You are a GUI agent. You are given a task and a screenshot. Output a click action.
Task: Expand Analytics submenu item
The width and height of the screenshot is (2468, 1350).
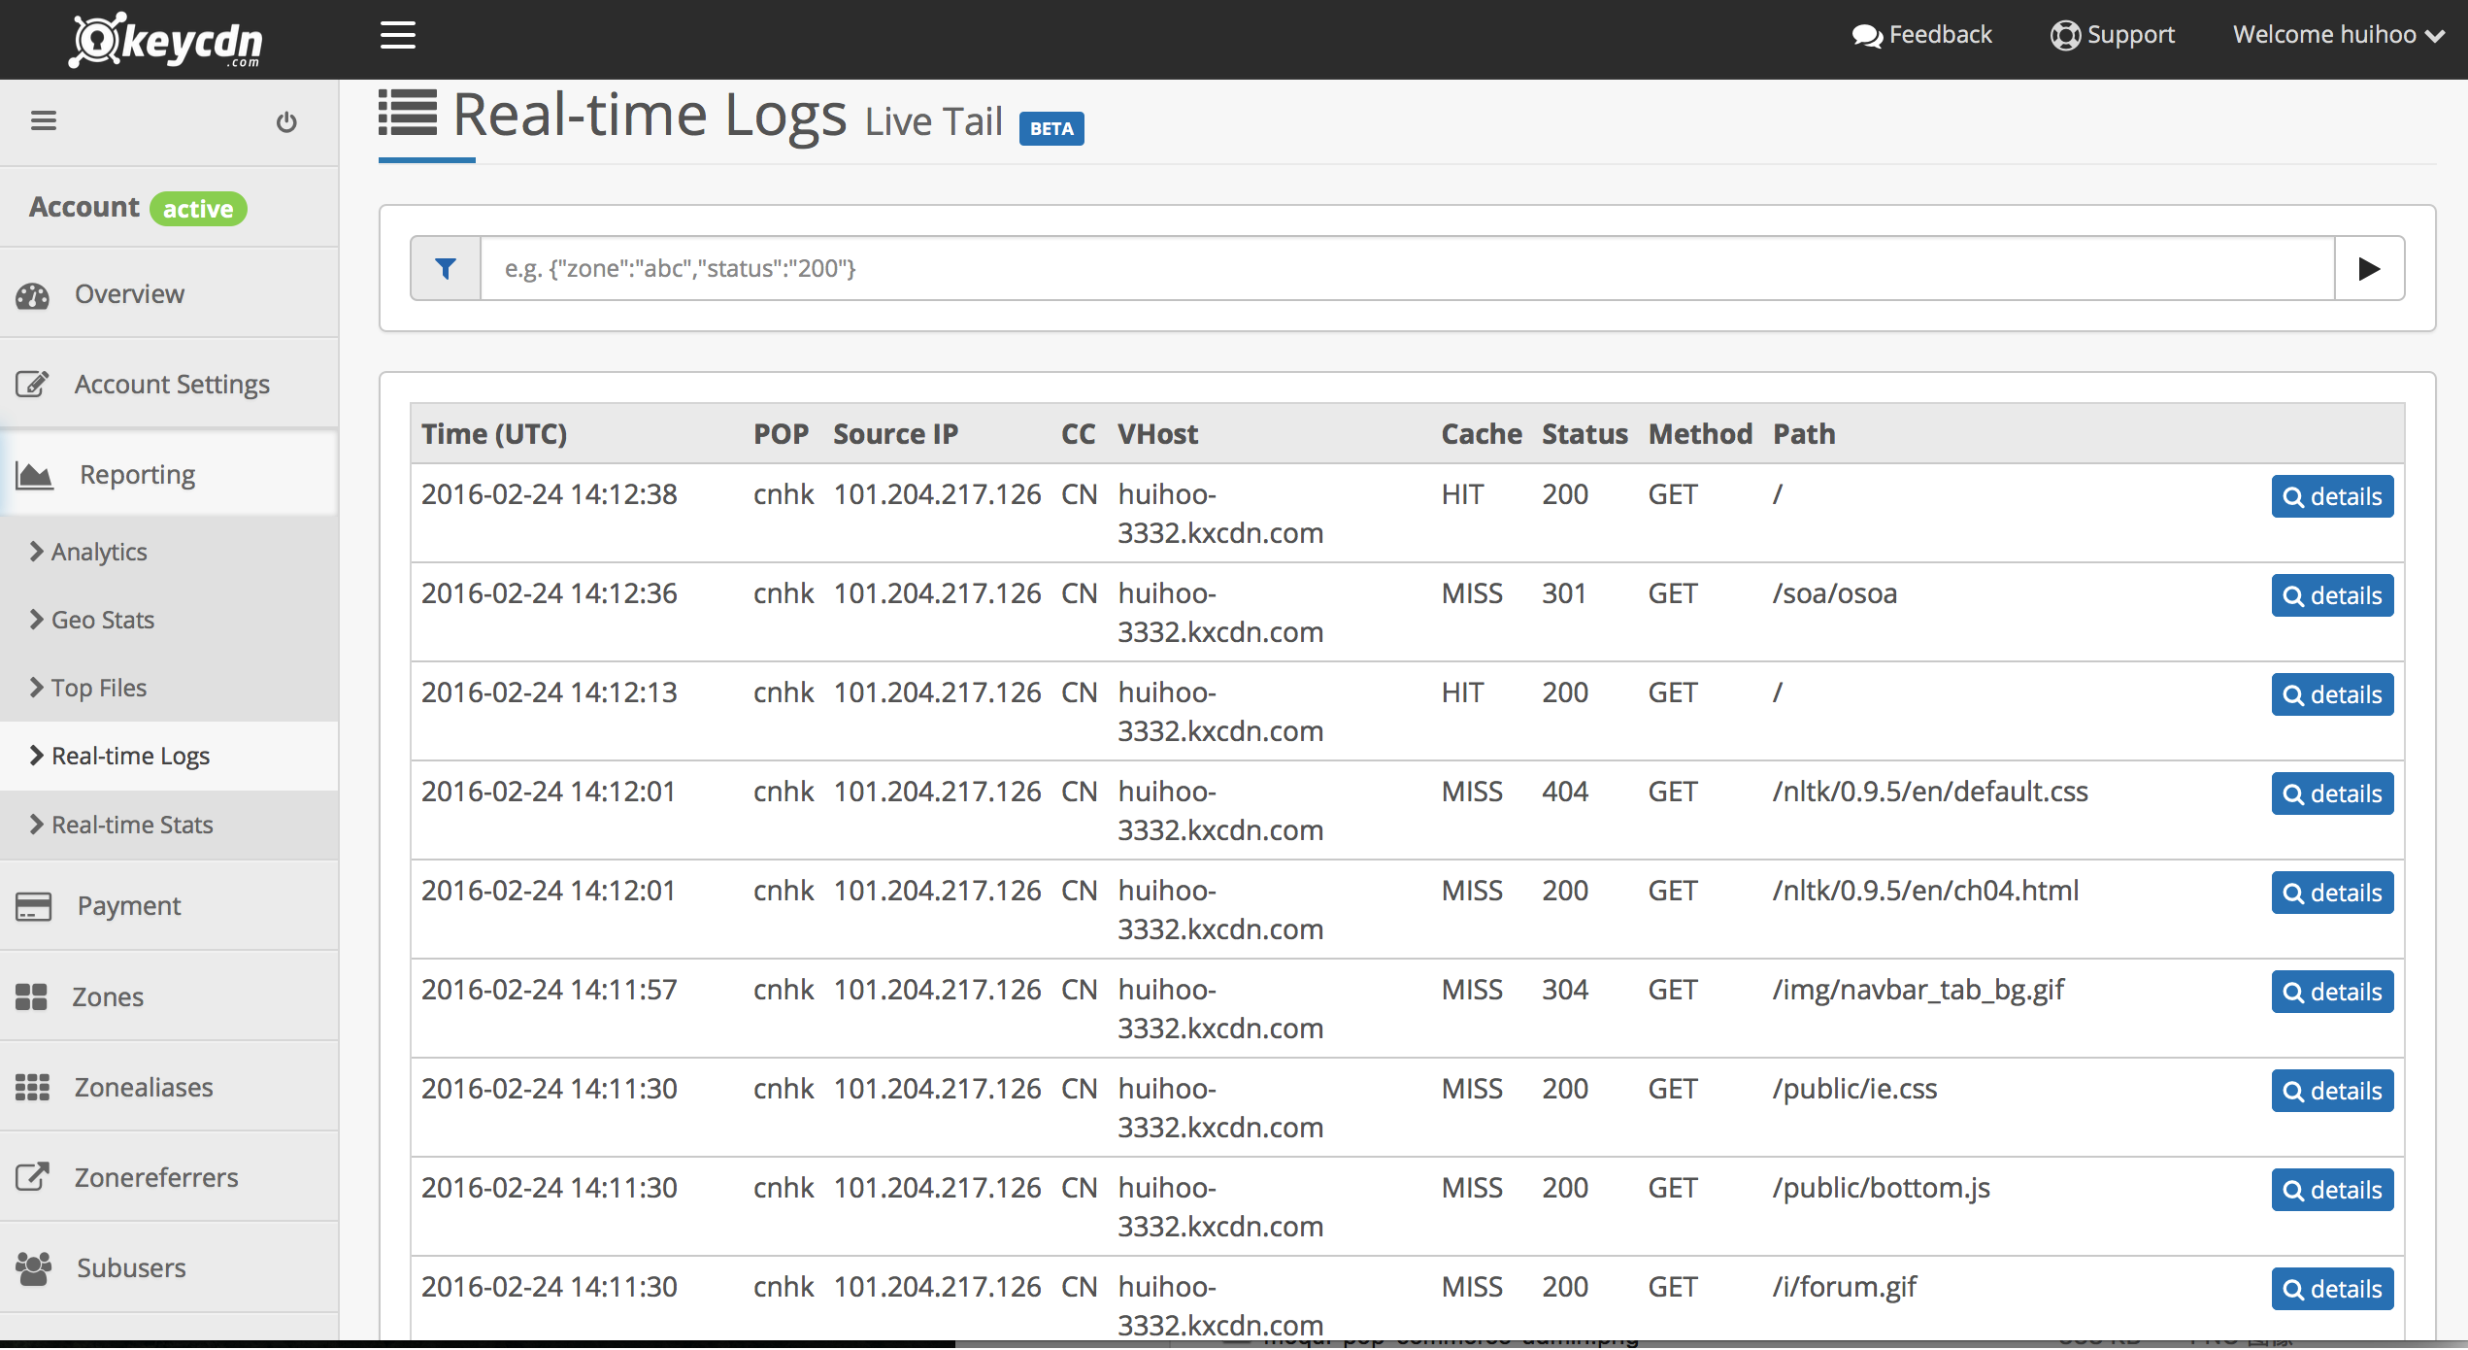tap(98, 552)
